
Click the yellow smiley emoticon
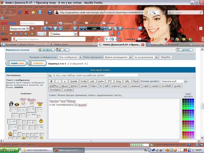click(40, 121)
